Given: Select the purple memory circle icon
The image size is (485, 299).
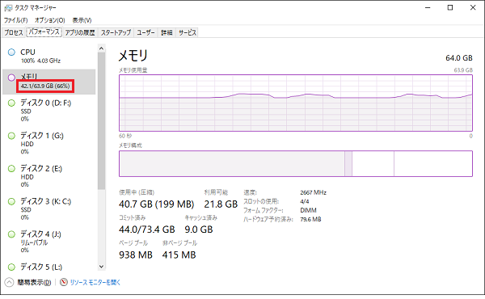Looking at the screenshot, I should click(x=11, y=78).
